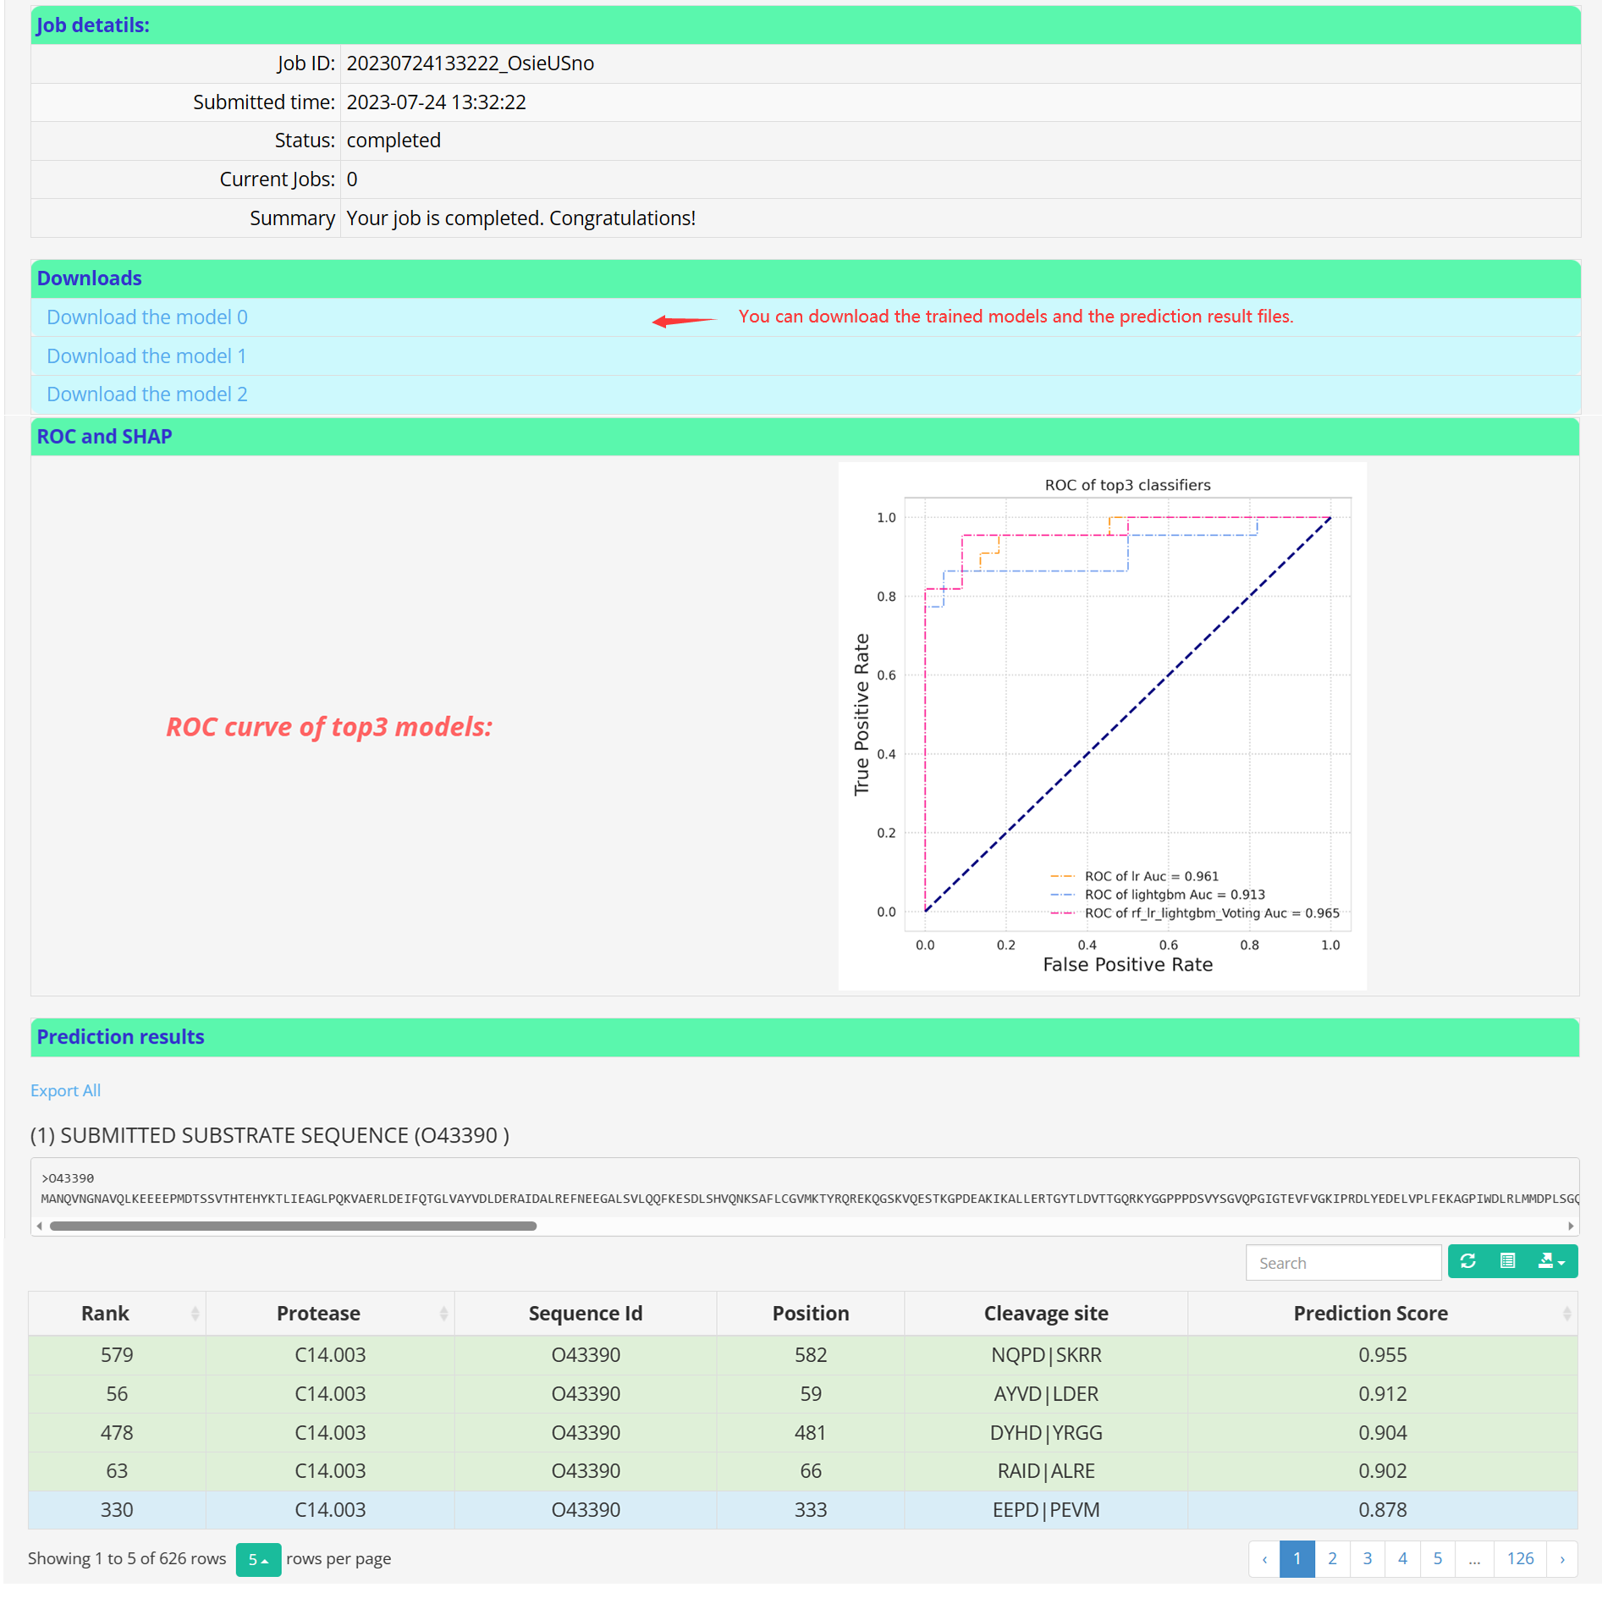Sort table by Rank column
Screen dimensions: 1602x1604
point(117,1313)
